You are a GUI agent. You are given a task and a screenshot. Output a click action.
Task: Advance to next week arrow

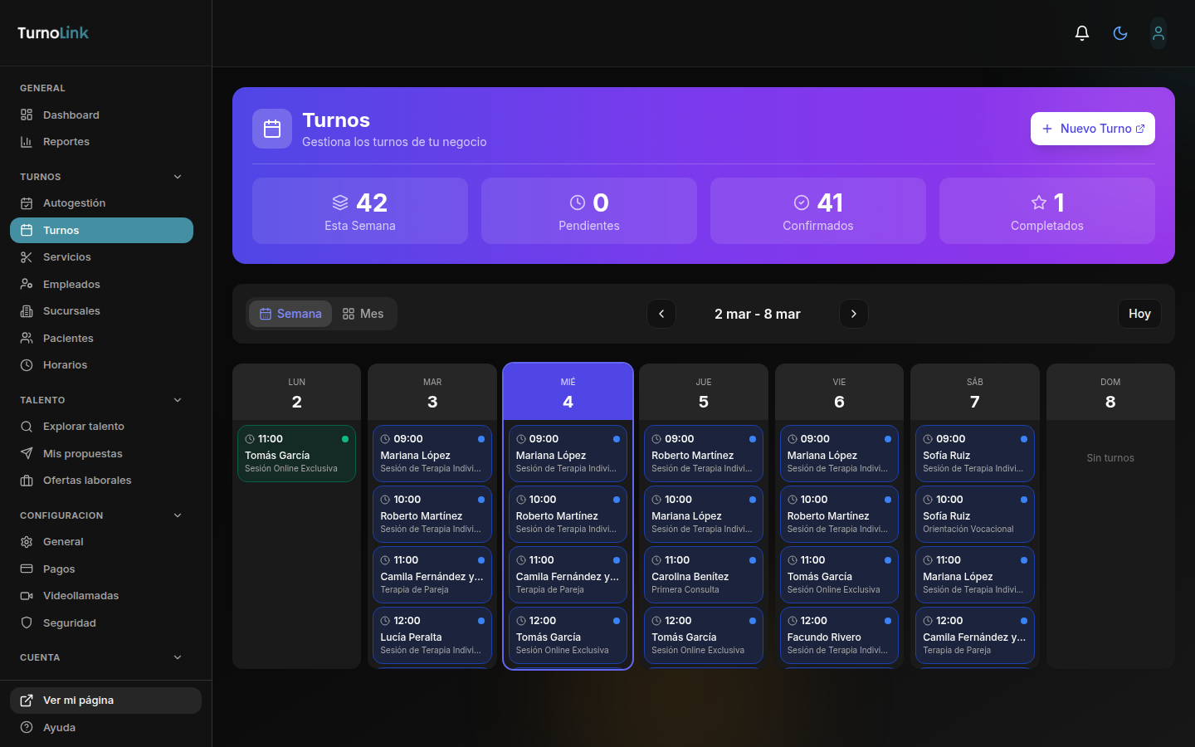tap(853, 314)
